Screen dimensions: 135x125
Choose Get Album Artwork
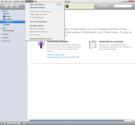(45, 26)
